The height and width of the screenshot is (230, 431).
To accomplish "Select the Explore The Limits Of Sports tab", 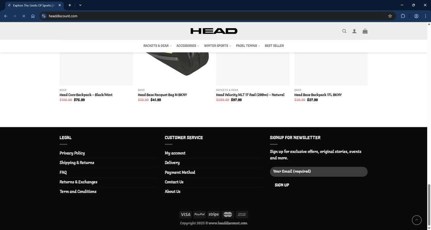I will point(34,5).
